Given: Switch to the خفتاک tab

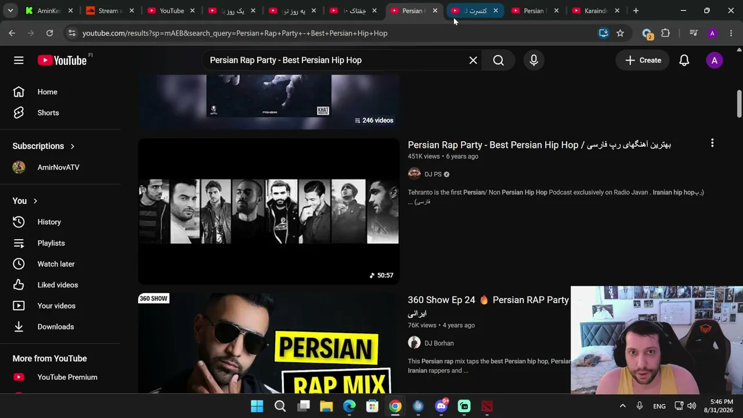Looking at the screenshot, I should pos(353,10).
